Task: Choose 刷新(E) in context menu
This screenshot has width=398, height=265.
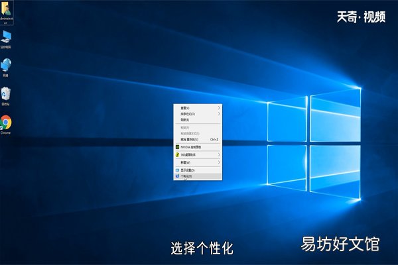Action: point(198,120)
